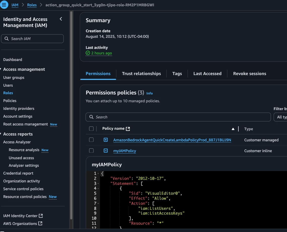Click the magnifier icon in policies Search

coord(91,117)
